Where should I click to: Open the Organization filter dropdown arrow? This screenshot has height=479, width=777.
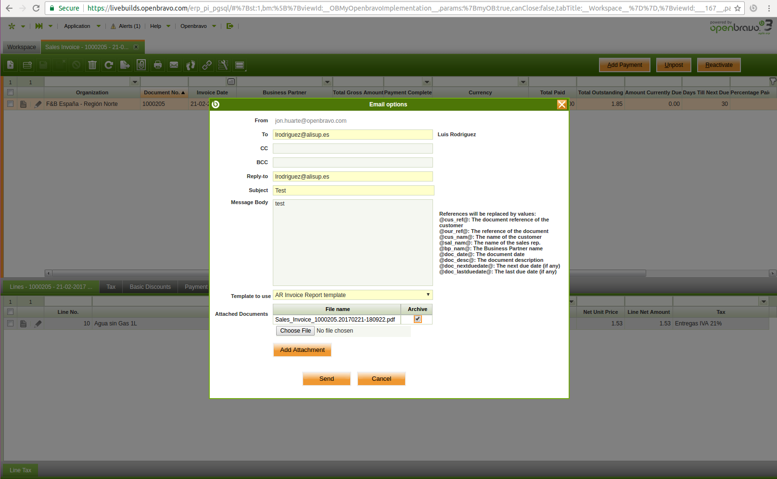click(x=135, y=82)
